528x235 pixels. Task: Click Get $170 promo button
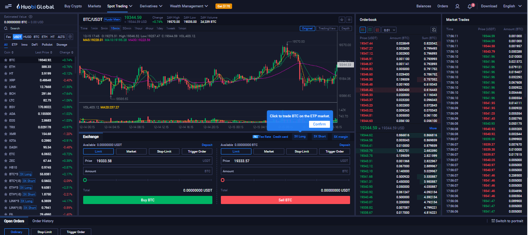click(x=224, y=6)
